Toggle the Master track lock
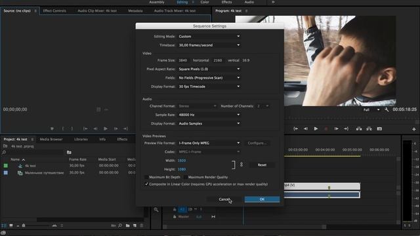Image resolution: width=420 pixels, height=236 pixels. pos(175,216)
